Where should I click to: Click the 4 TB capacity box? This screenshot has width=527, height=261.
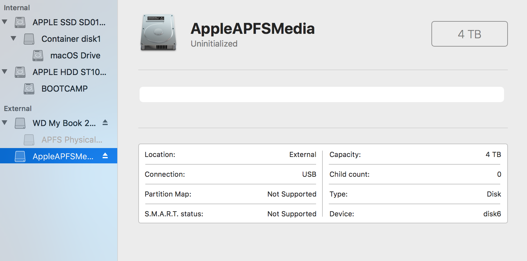(x=469, y=34)
